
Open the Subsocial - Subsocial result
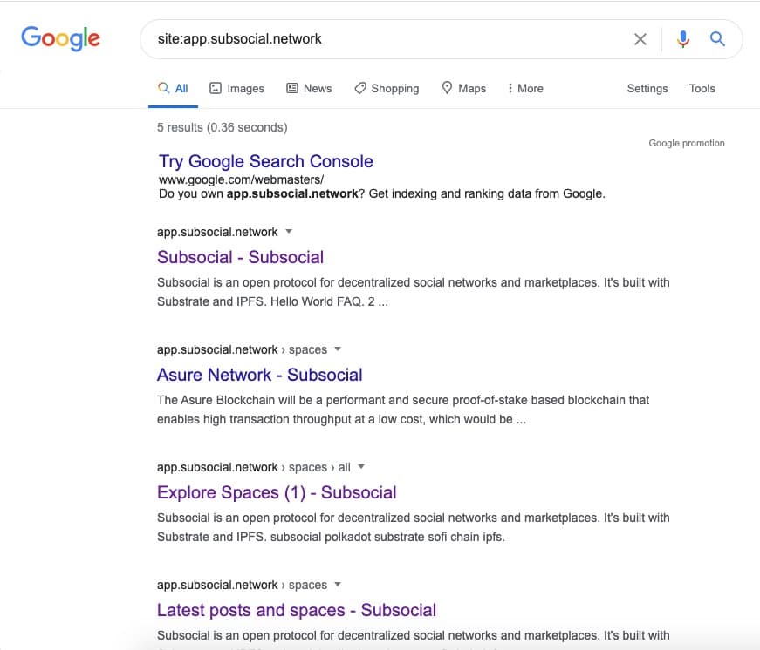coord(241,257)
